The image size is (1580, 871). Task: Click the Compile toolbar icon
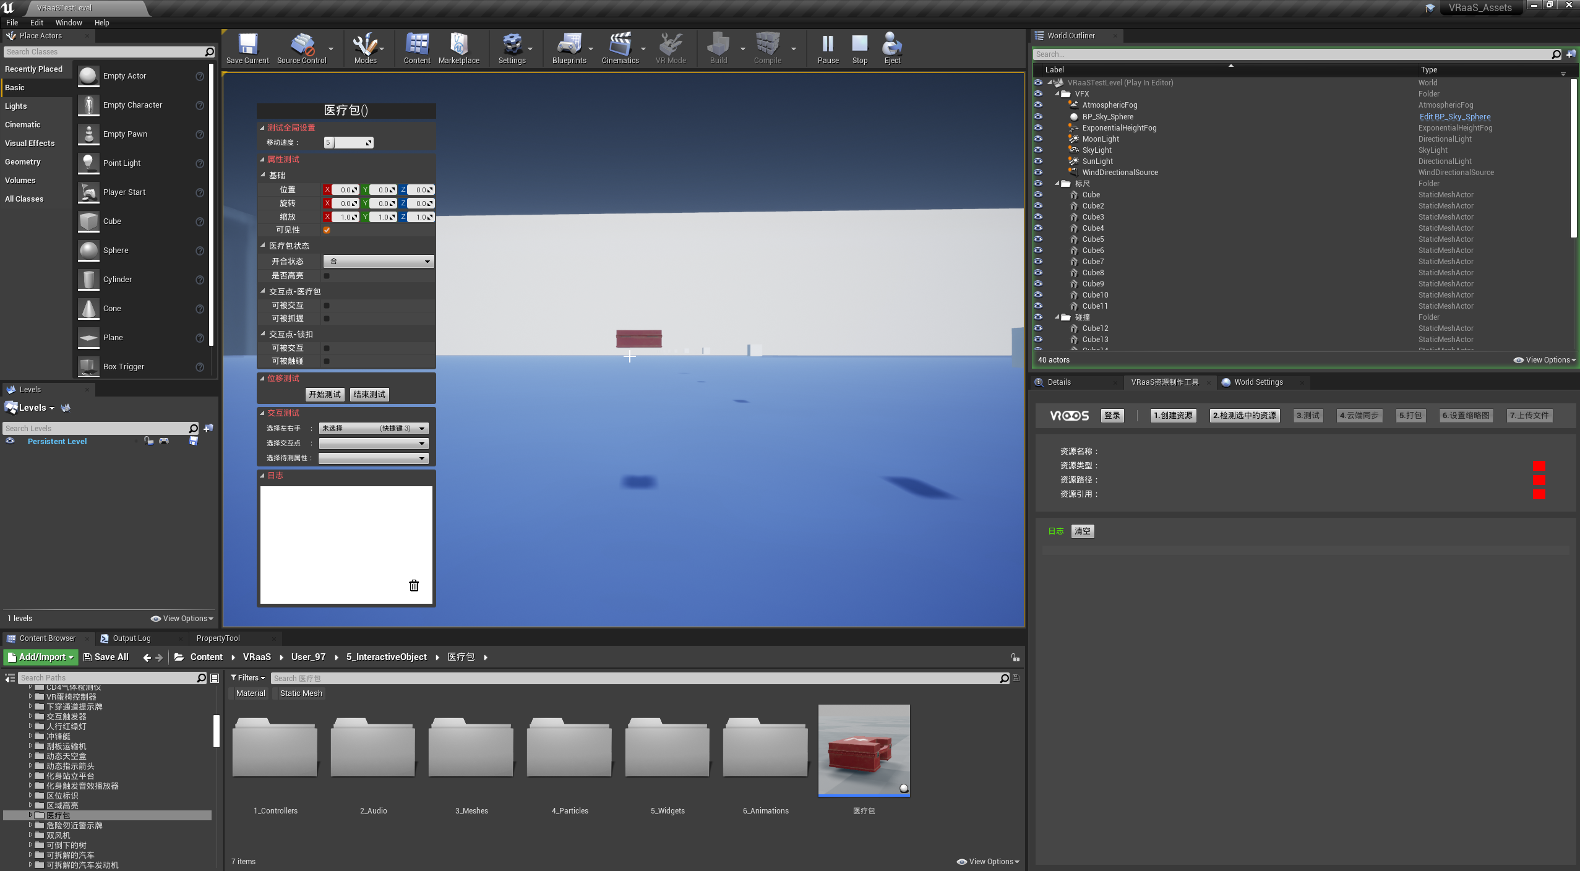pyautogui.click(x=768, y=48)
